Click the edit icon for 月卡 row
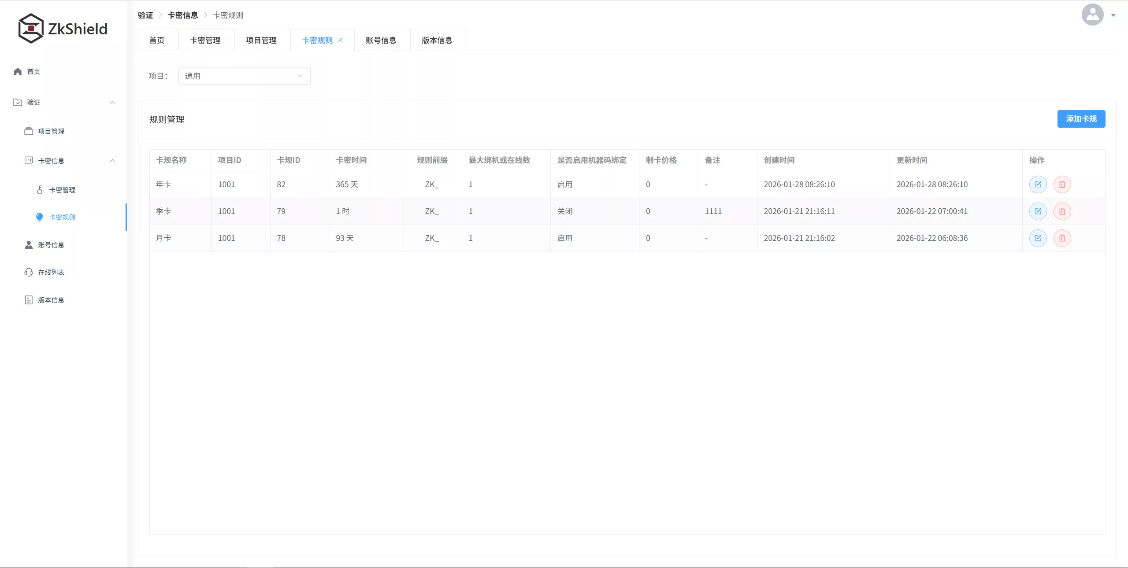Screen dimensions: 1128x568 (x=1038, y=238)
